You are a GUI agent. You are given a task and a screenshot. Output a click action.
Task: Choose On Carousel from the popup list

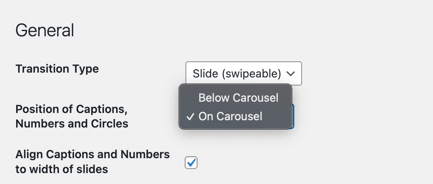coord(230,116)
